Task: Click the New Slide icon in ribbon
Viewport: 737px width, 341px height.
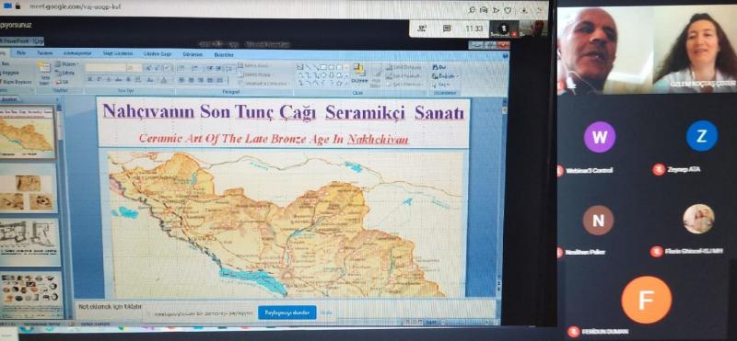Action: (44, 72)
